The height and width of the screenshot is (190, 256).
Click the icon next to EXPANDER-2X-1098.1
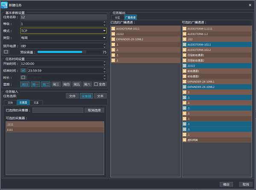[184, 82]
